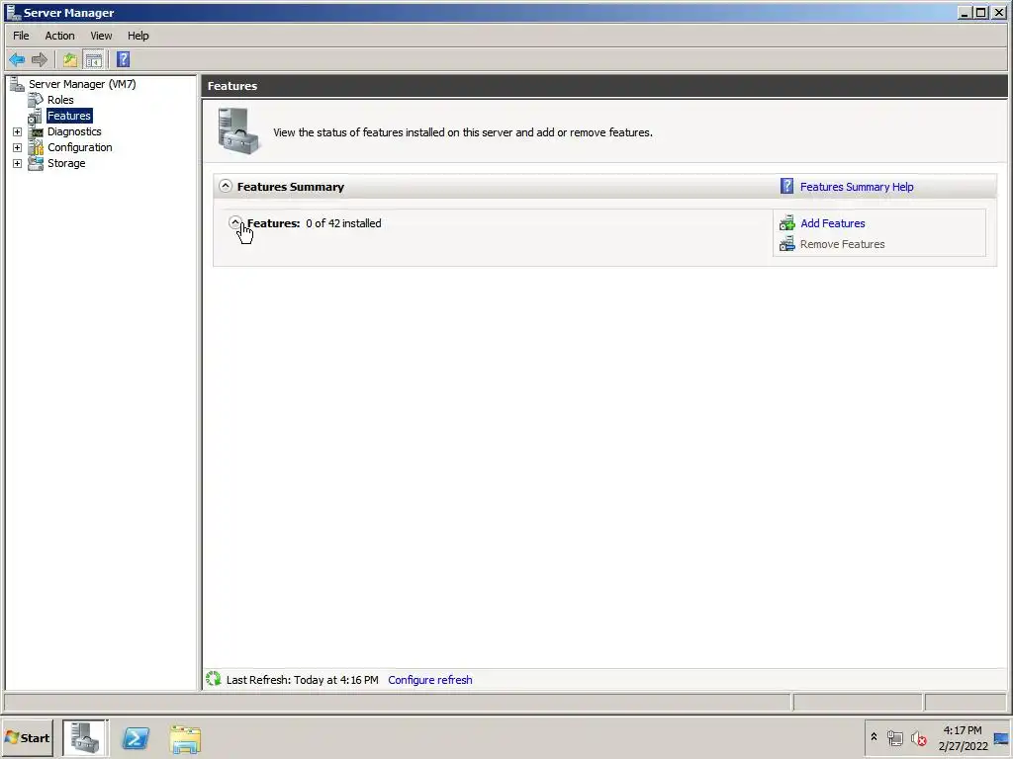This screenshot has height=759, width=1013.
Task: Click the Forward arrow in the toolbar
Action: pyautogui.click(x=40, y=60)
